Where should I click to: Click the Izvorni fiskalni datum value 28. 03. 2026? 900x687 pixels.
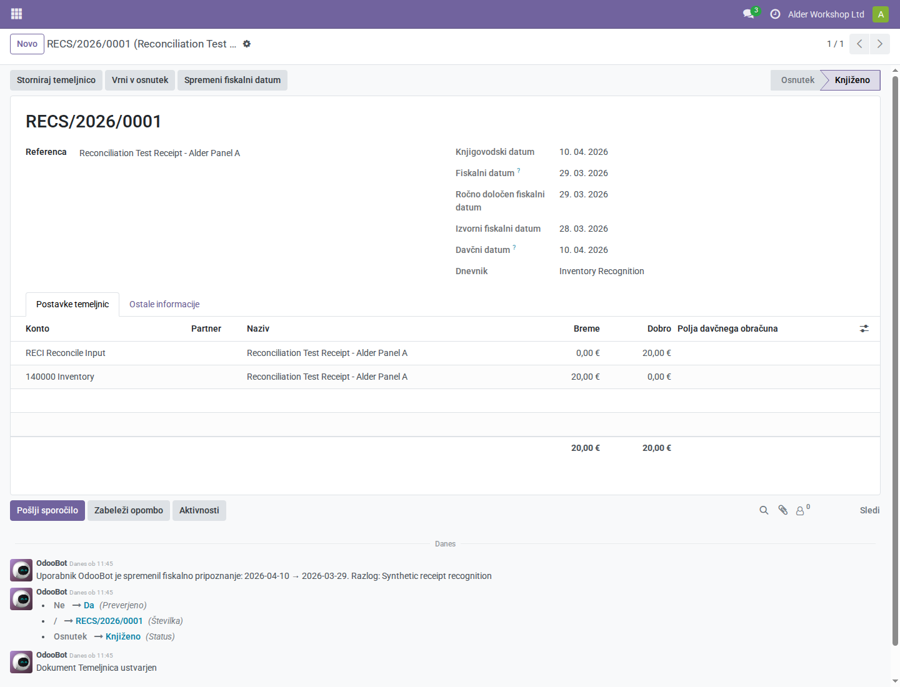[584, 229]
